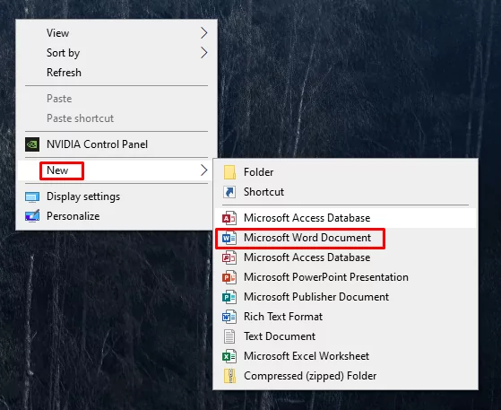Choose Personalize from the menu

[117, 216]
